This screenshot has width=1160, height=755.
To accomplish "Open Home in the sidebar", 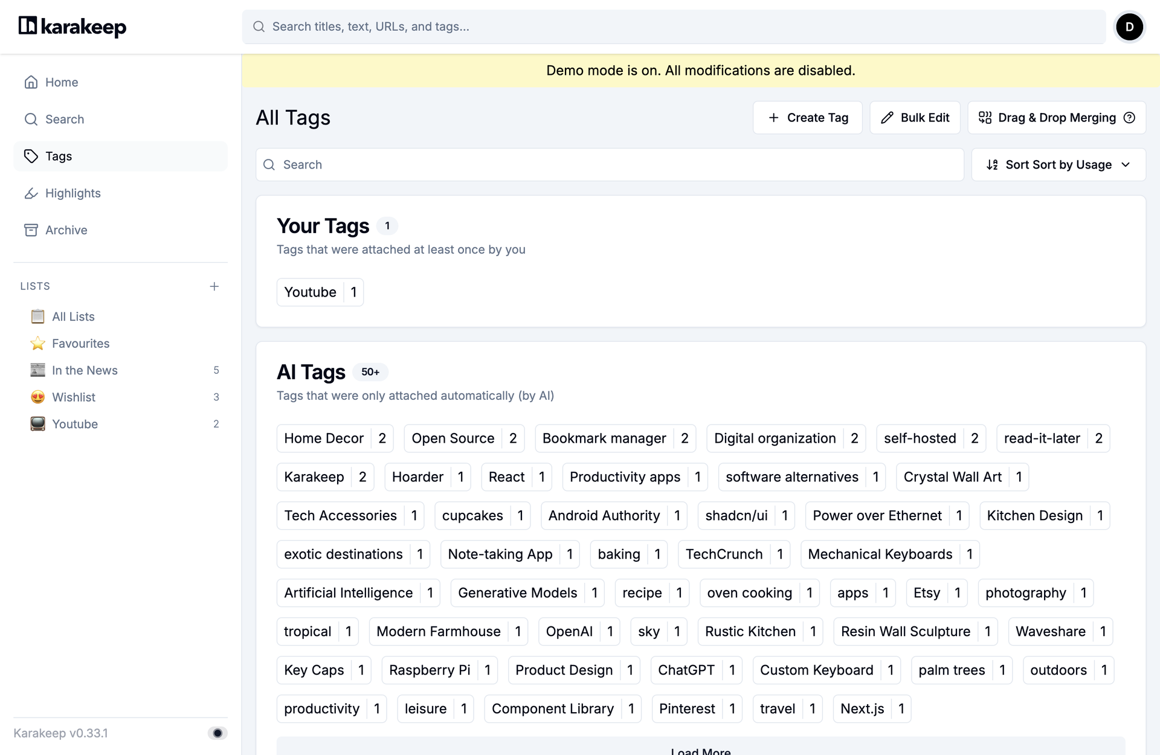I will point(121,82).
